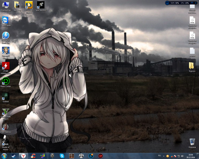Screen dimensions: 199x159
Task: Launch the Lineage II Classic shortcut
Action: (x=6, y=53)
